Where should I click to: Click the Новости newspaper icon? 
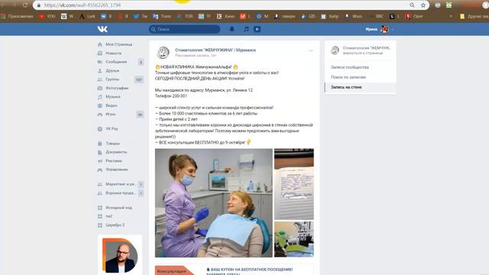[x=100, y=53]
